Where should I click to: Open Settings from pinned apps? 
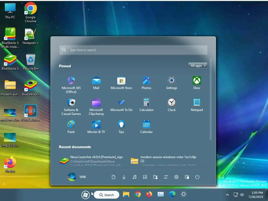tap(172, 83)
